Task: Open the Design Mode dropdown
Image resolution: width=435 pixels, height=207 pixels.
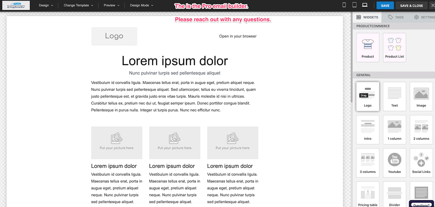Action: tap(142, 5)
